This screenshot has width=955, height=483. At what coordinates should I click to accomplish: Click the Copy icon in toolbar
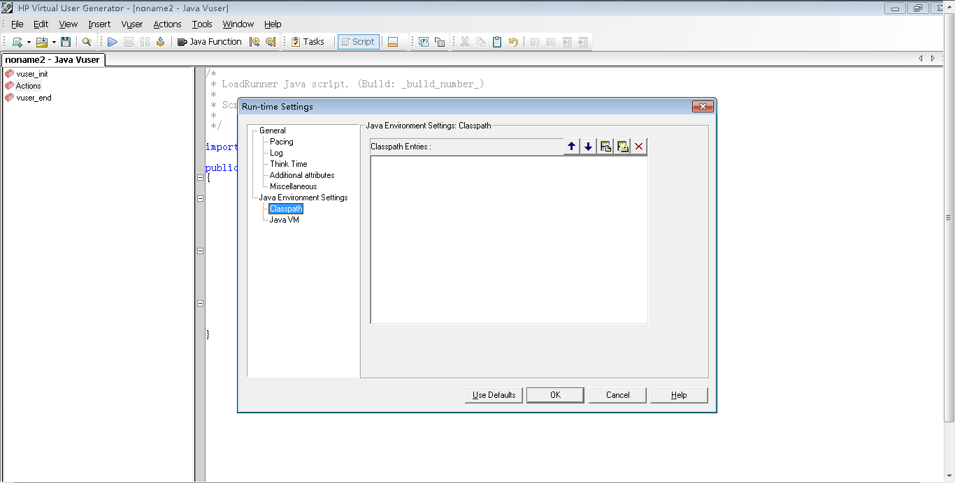[481, 42]
